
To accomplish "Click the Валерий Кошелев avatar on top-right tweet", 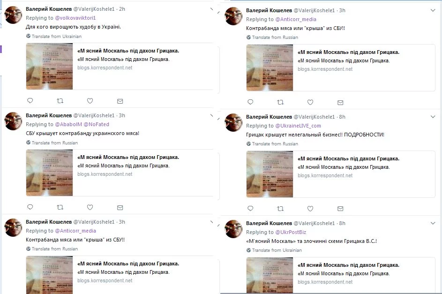I will [233, 16].
